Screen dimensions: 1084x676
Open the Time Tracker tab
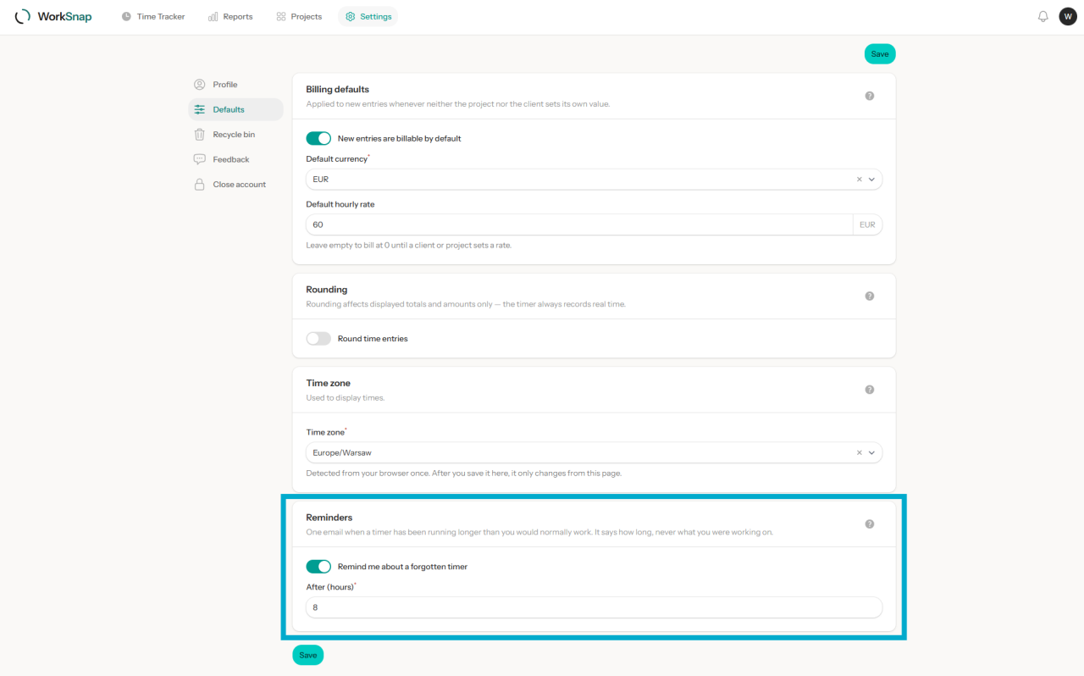[153, 16]
